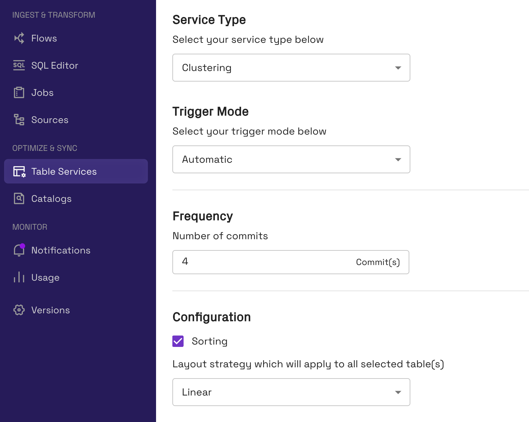Click the Catalogs search icon
The height and width of the screenshot is (422, 529).
19,198
